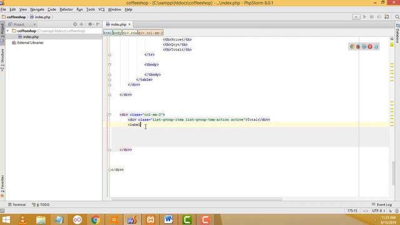Open the Navigate menu
The width and height of the screenshot is (400, 225).
tap(37, 9)
